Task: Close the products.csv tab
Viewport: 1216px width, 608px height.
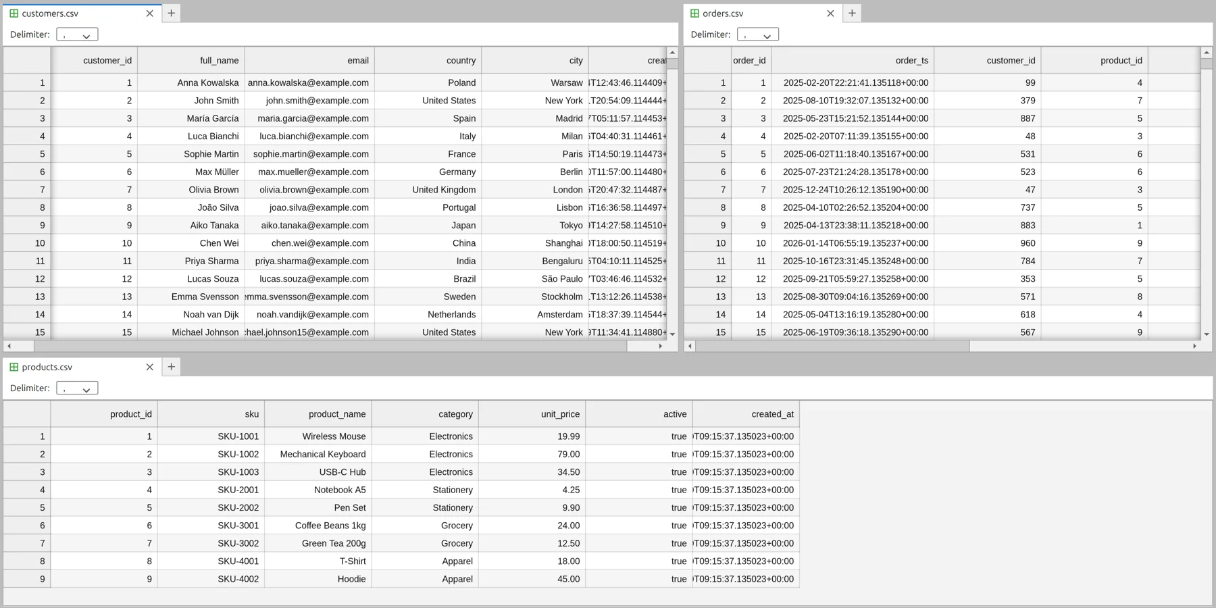Action: (150, 367)
